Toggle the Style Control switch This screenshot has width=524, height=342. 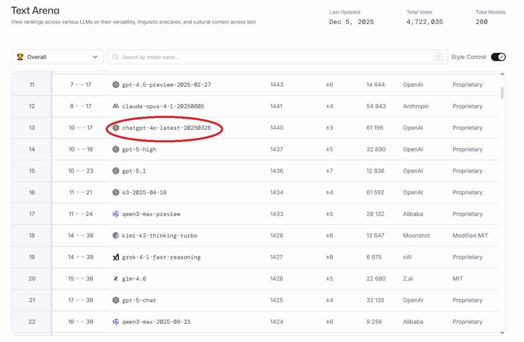point(498,57)
